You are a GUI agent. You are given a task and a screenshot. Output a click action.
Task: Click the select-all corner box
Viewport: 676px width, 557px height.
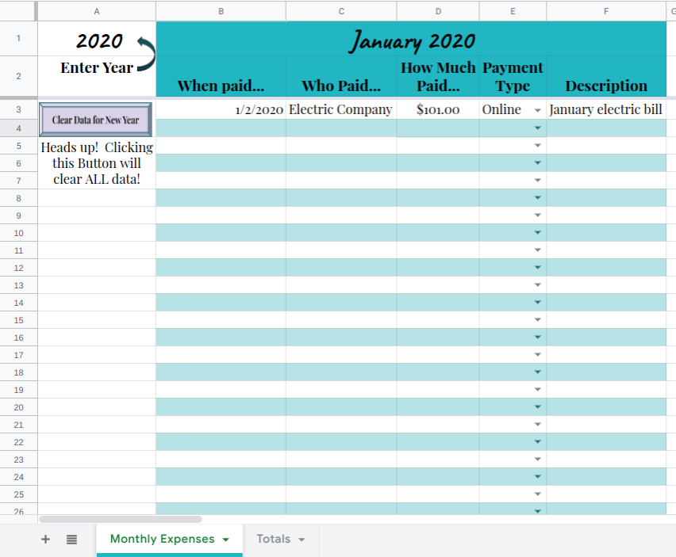(18, 11)
